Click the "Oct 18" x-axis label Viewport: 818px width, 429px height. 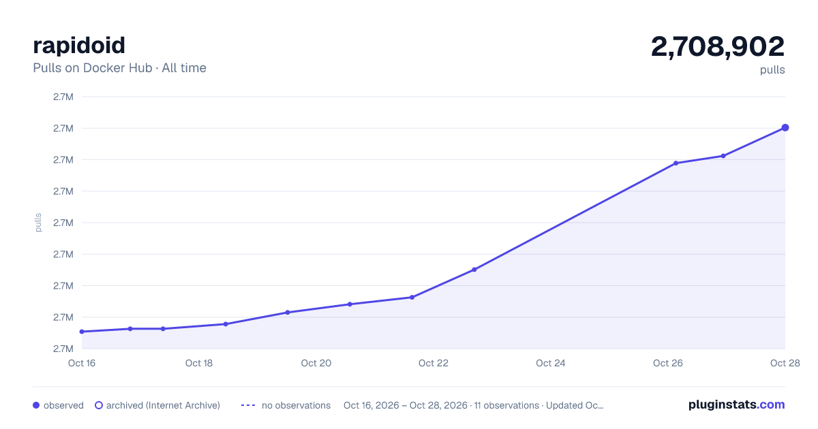199,363
